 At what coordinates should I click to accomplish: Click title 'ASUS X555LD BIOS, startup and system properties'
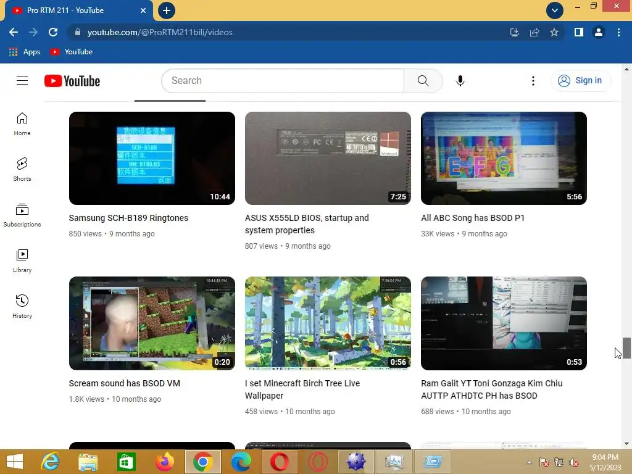(307, 224)
